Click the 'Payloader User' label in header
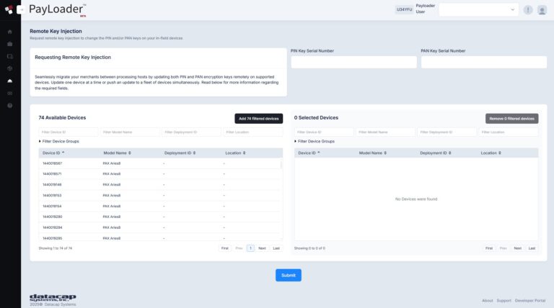This screenshot has width=554, height=308. click(x=425, y=9)
